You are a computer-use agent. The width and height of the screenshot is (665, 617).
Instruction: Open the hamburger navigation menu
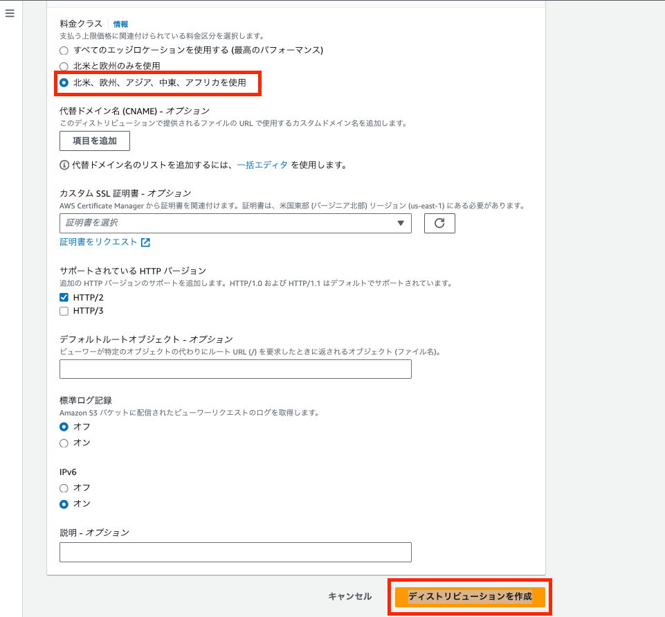(x=10, y=13)
